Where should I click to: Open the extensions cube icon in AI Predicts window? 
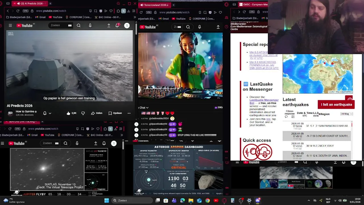coord(118,11)
